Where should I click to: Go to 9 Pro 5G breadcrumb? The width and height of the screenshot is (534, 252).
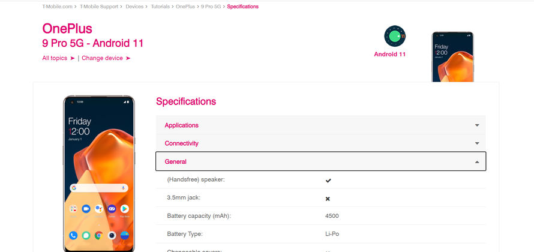[x=211, y=7]
